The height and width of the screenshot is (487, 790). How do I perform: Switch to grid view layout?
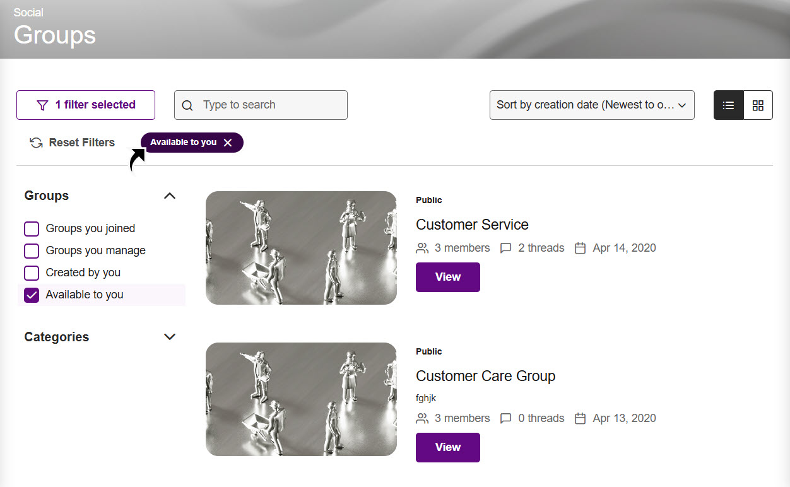pyautogui.click(x=758, y=105)
